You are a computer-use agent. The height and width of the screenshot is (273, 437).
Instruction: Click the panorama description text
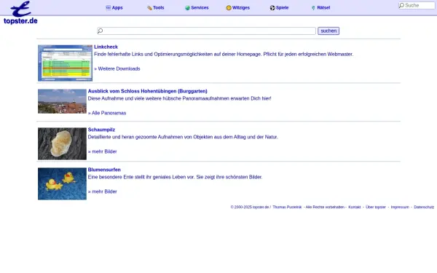coord(179,98)
